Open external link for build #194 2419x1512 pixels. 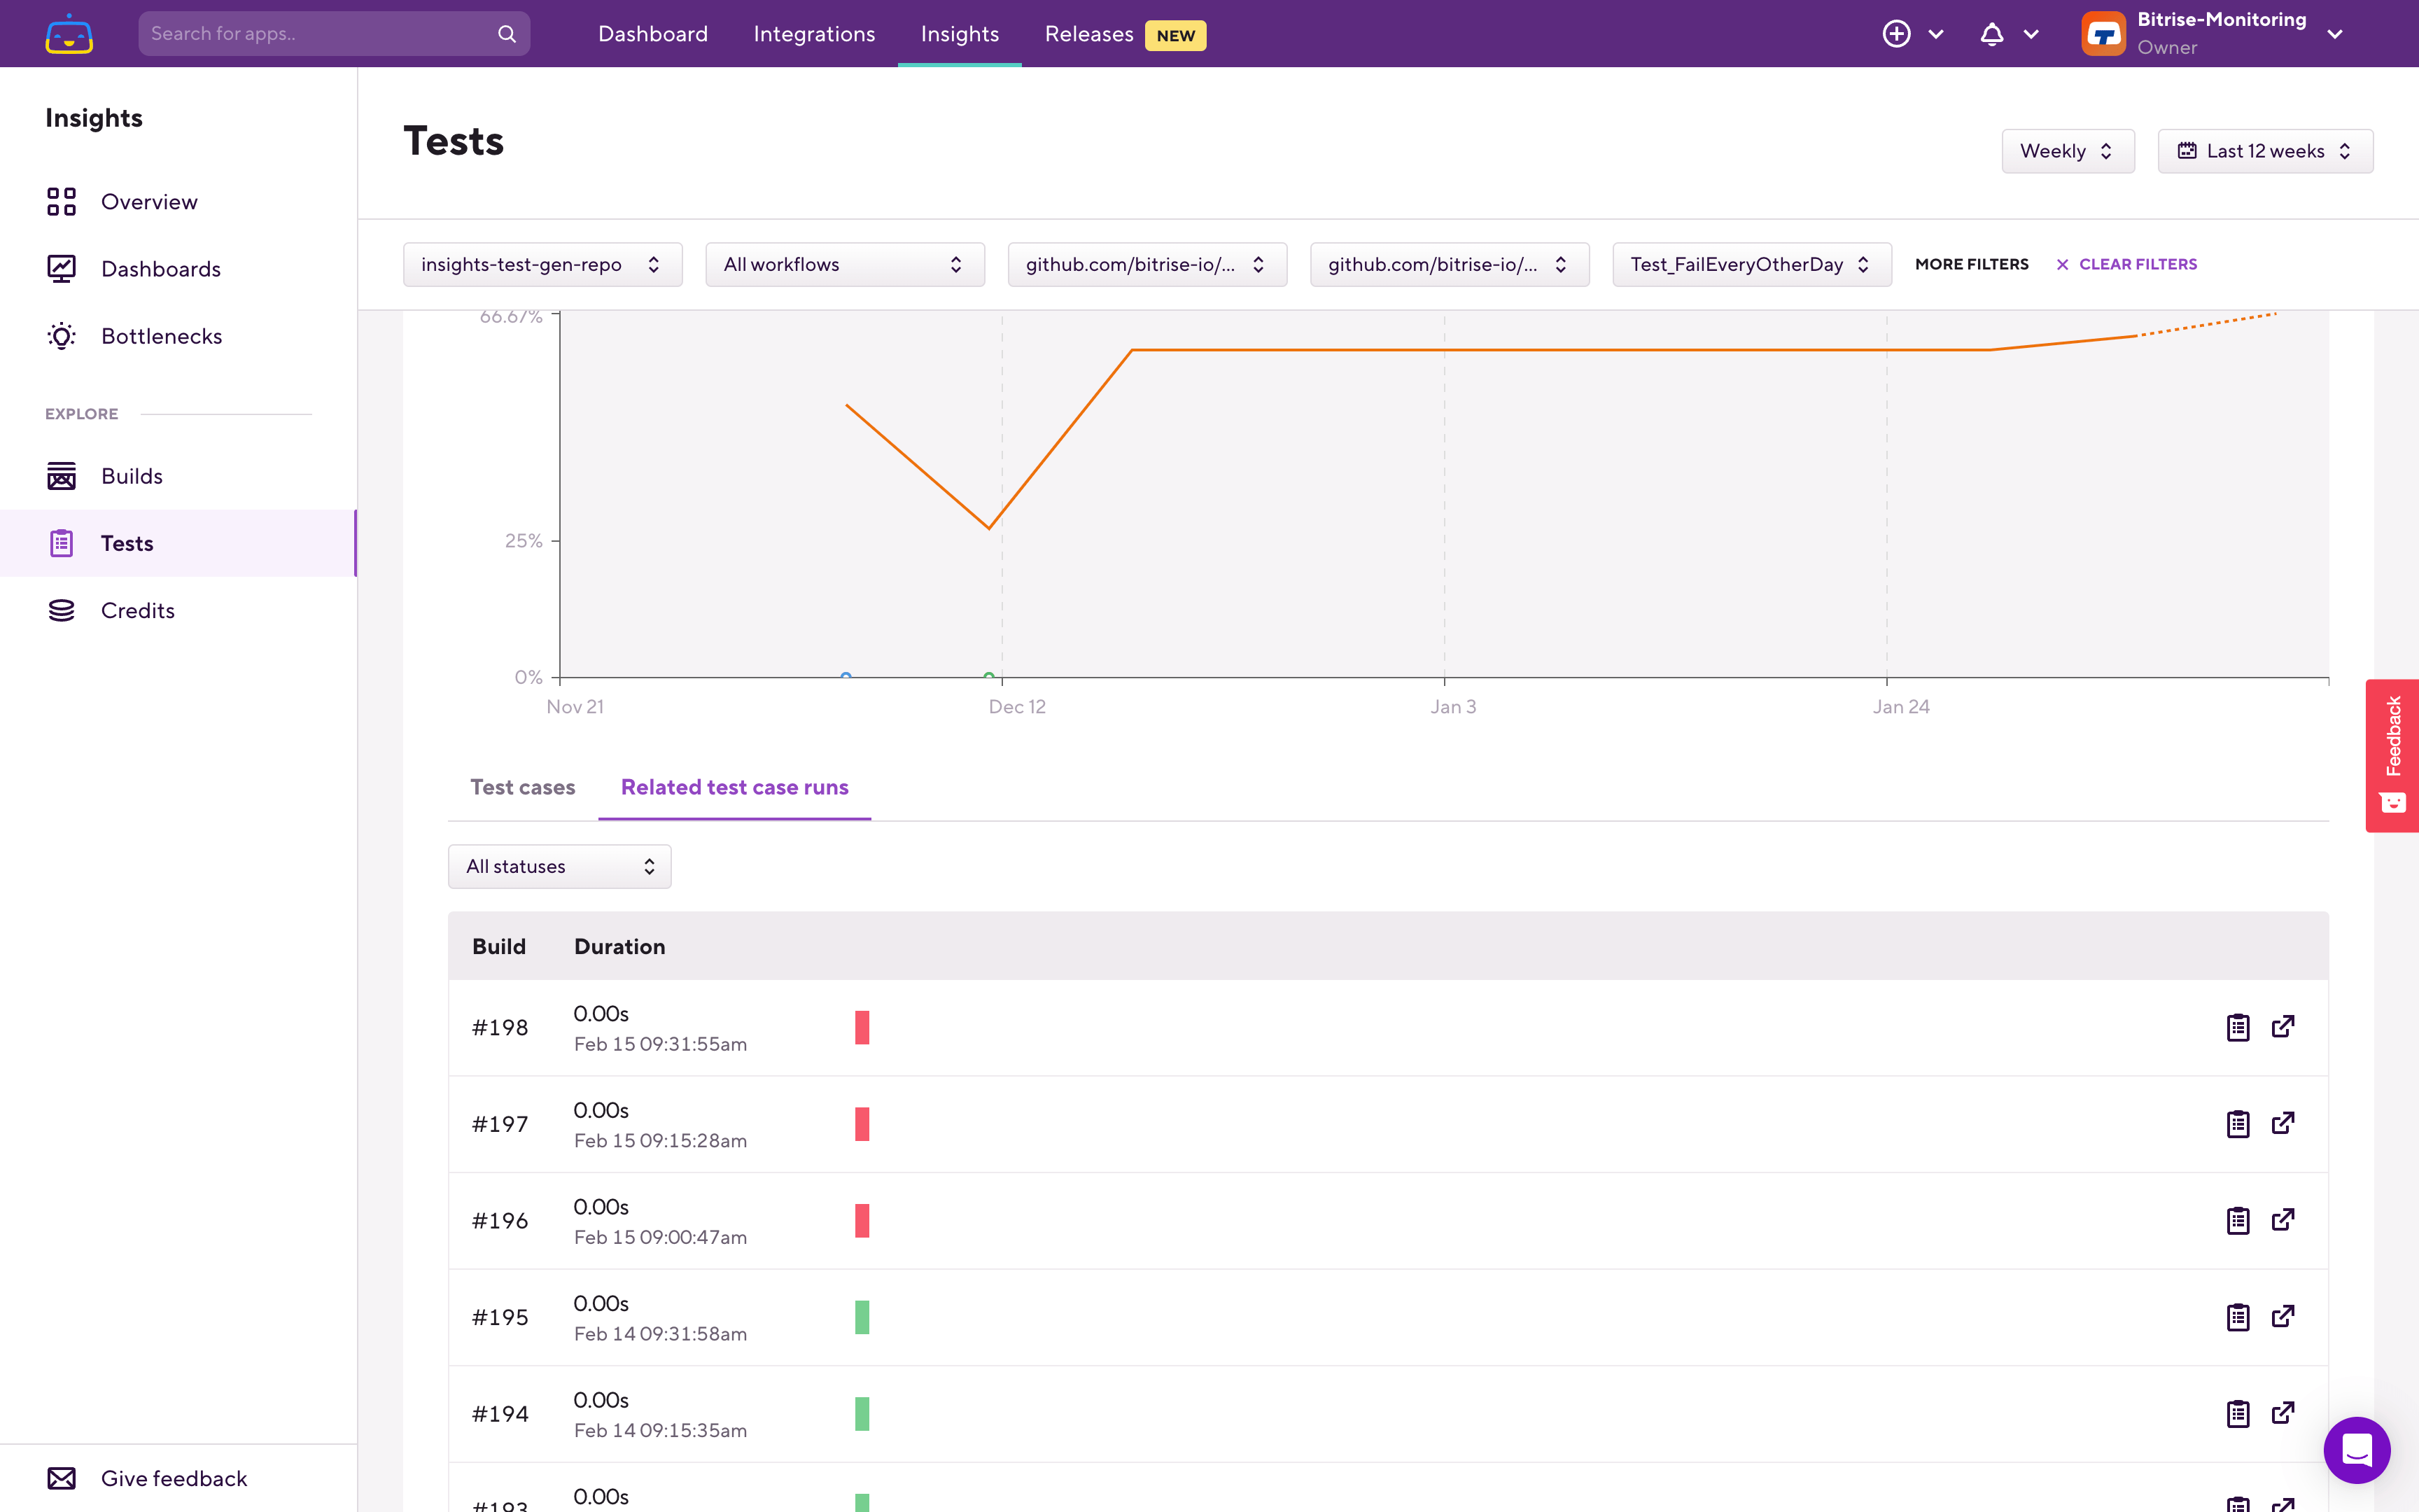[2283, 1413]
